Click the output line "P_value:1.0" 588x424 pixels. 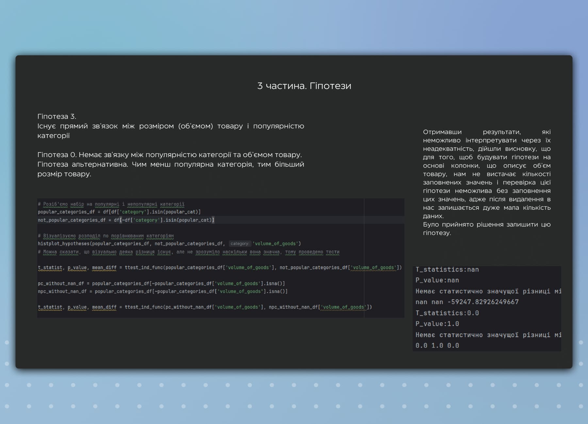tap(437, 324)
